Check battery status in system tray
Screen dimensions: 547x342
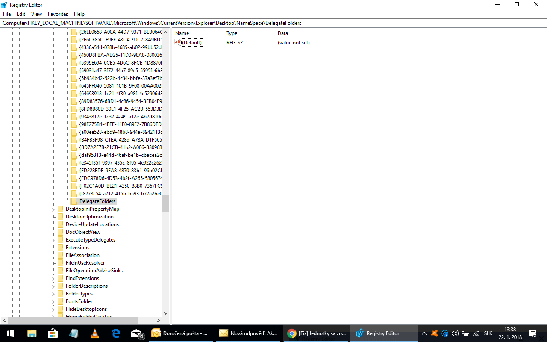[x=465, y=333]
